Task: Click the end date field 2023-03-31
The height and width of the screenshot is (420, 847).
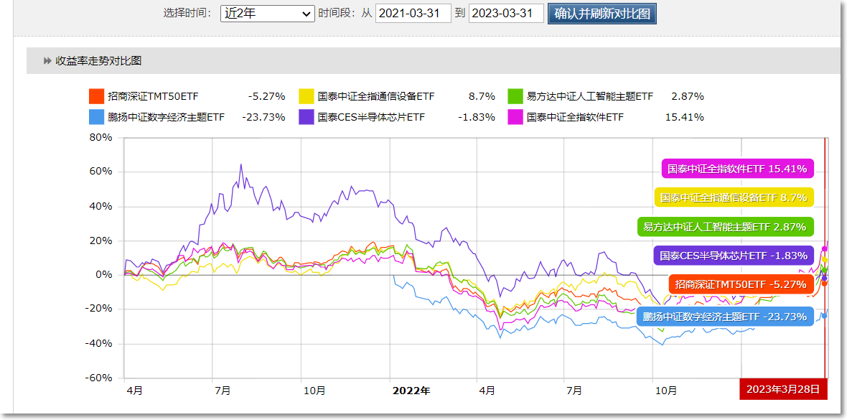Action: tap(506, 14)
